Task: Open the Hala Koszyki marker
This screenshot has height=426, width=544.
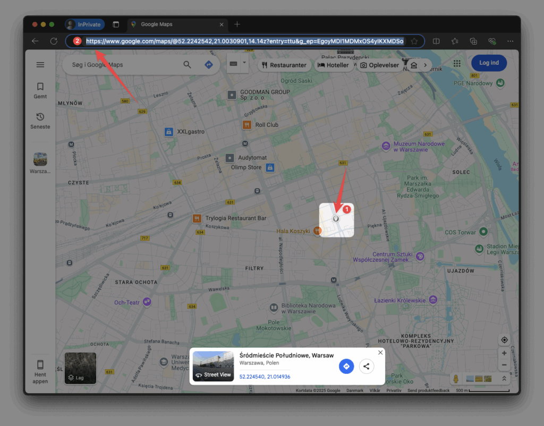Action: pyautogui.click(x=317, y=231)
